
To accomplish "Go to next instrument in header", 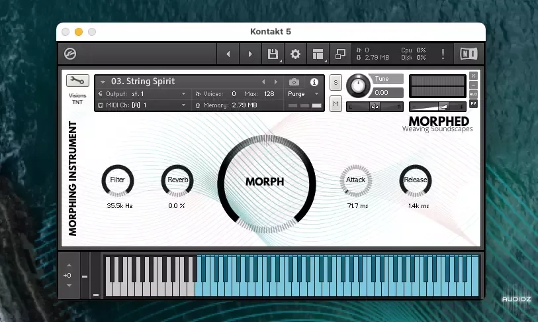I will pyautogui.click(x=250, y=54).
